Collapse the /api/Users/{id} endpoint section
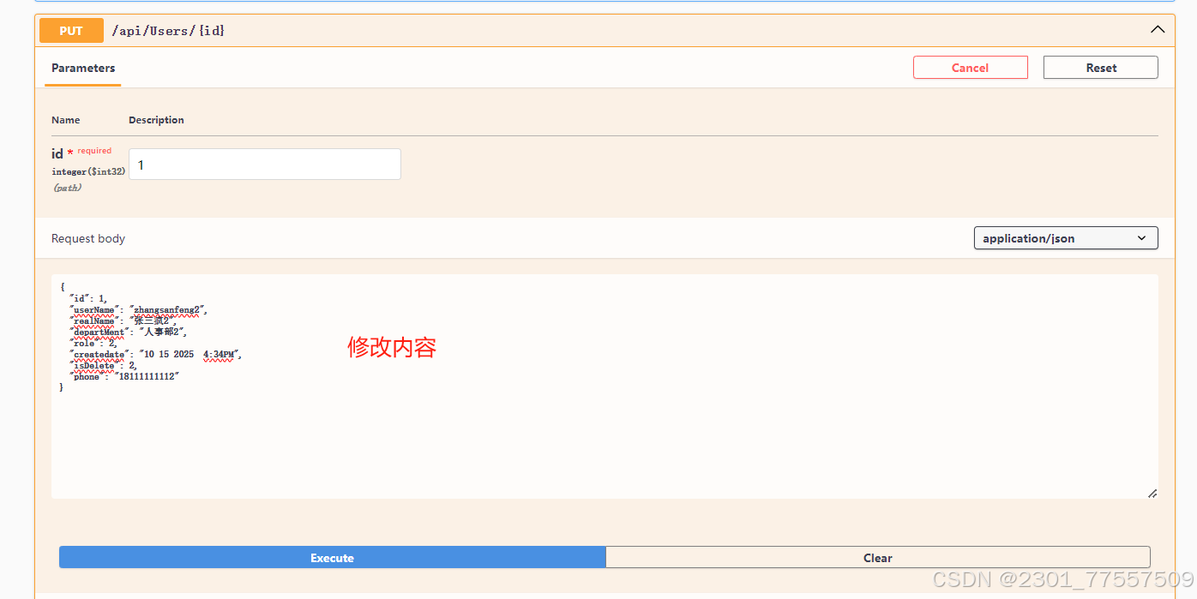This screenshot has width=1197, height=599. coord(1158,30)
